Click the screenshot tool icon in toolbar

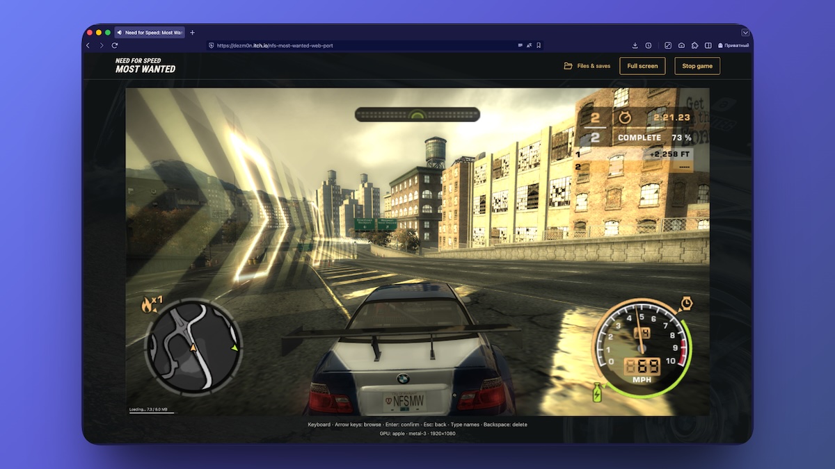click(x=668, y=45)
